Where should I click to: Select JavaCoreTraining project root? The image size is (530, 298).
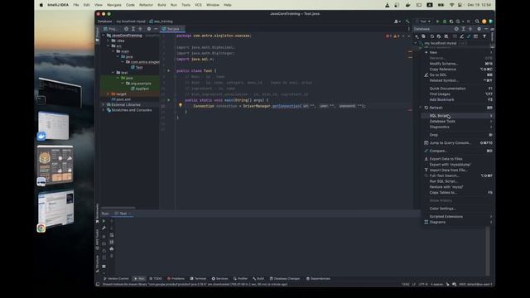pos(124,36)
